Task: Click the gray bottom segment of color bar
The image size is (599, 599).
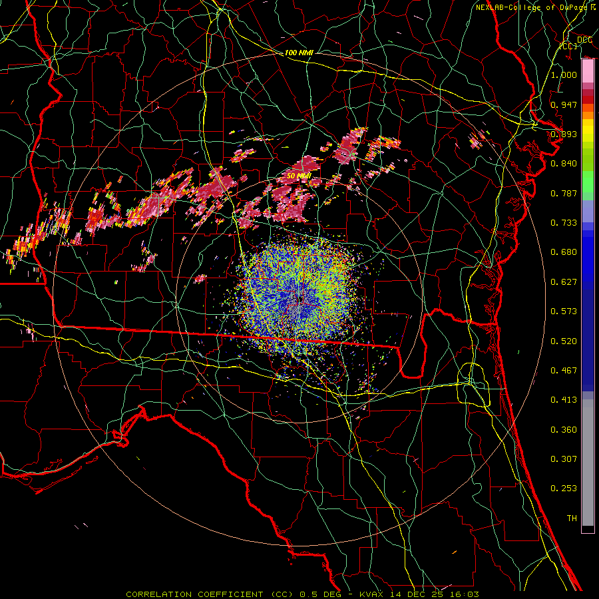Action: pos(588,463)
